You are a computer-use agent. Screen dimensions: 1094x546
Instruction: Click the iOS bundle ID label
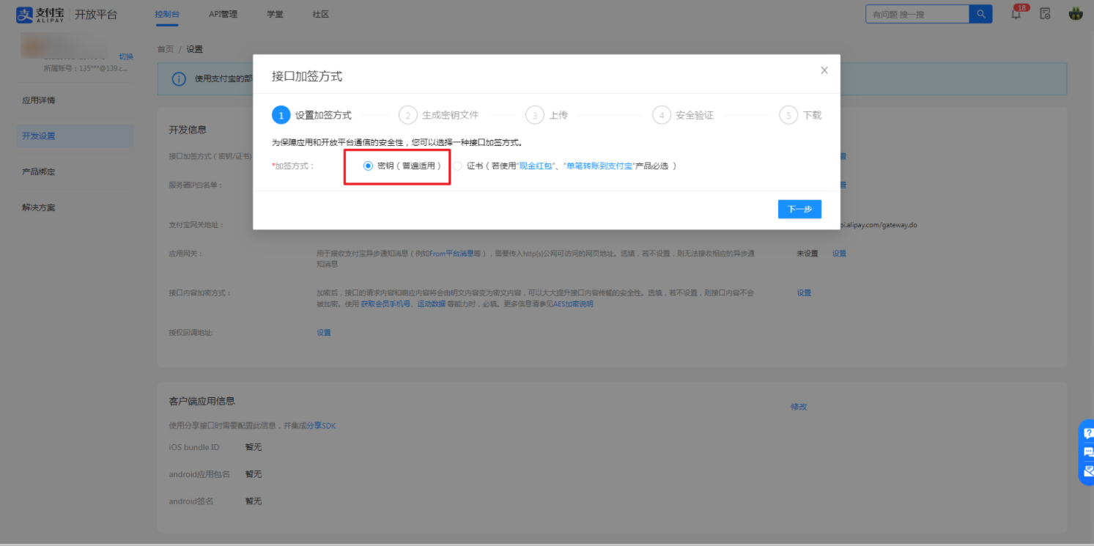pos(194,447)
